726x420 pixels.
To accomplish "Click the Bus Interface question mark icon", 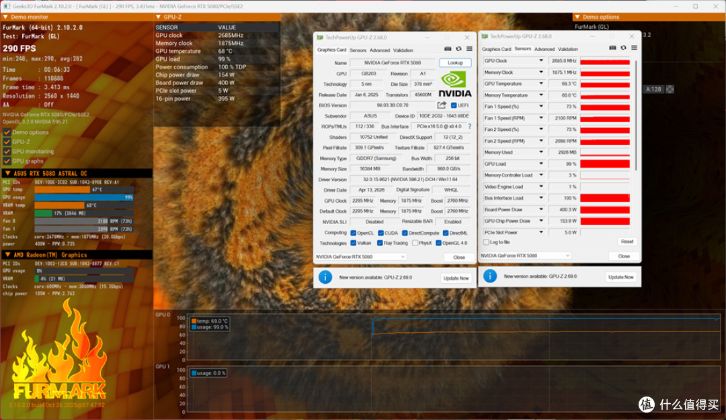I will 469,126.
